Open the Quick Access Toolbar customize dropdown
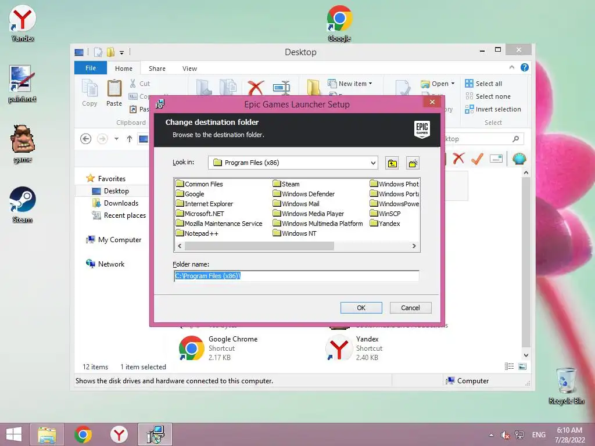This screenshot has height=446, width=595. tap(122, 52)
